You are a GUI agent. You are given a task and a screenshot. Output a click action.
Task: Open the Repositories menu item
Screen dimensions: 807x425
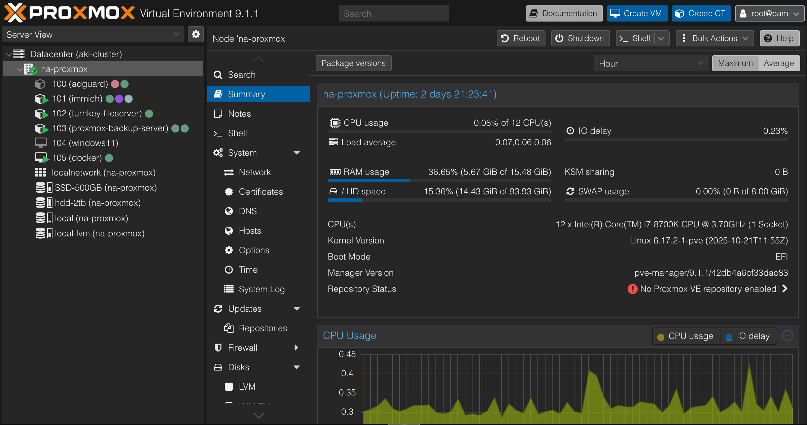point(262,328)
